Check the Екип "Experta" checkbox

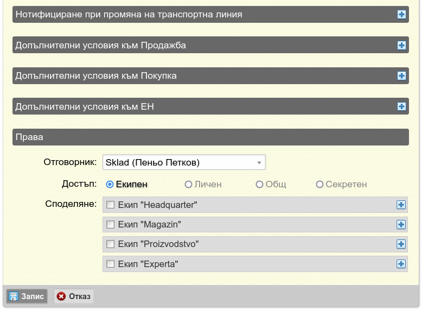[110, 264]
